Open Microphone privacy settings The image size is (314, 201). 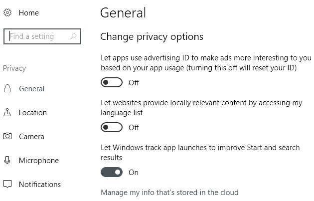[38, 161]
